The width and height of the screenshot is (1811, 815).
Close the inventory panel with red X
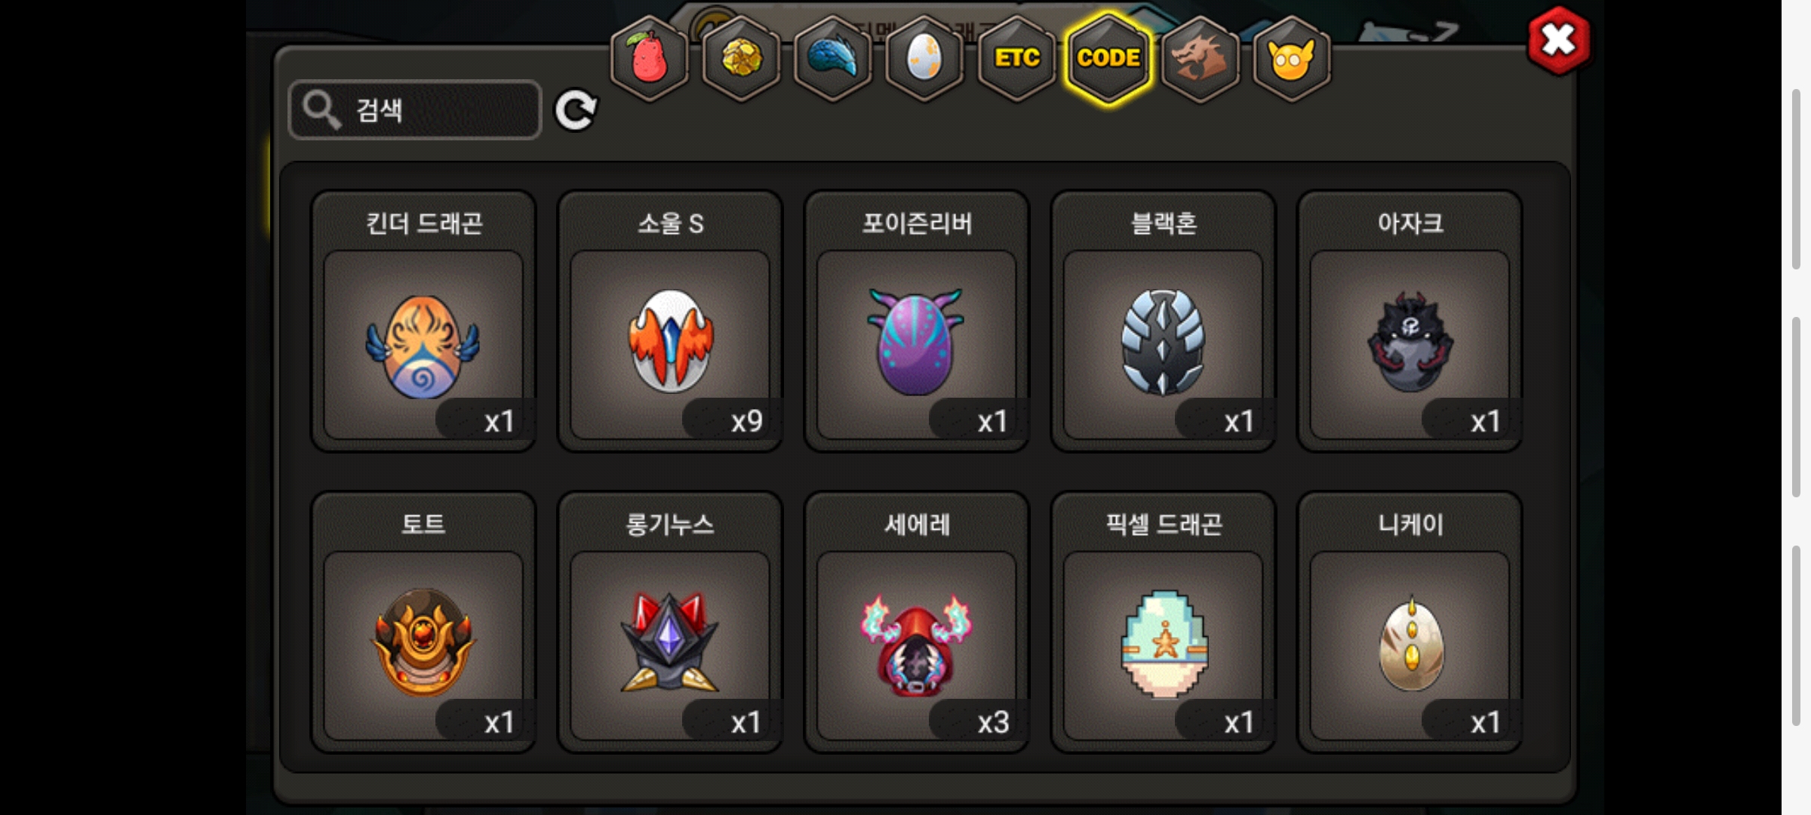pos(1559,41)
